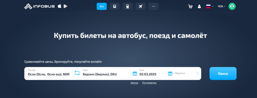Open the 'Туда' departure calendar icon
The width and height of the screenshot is (257, 98).
coord(135,74)
